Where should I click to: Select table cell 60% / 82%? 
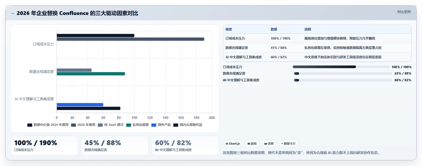click(279, 57)
